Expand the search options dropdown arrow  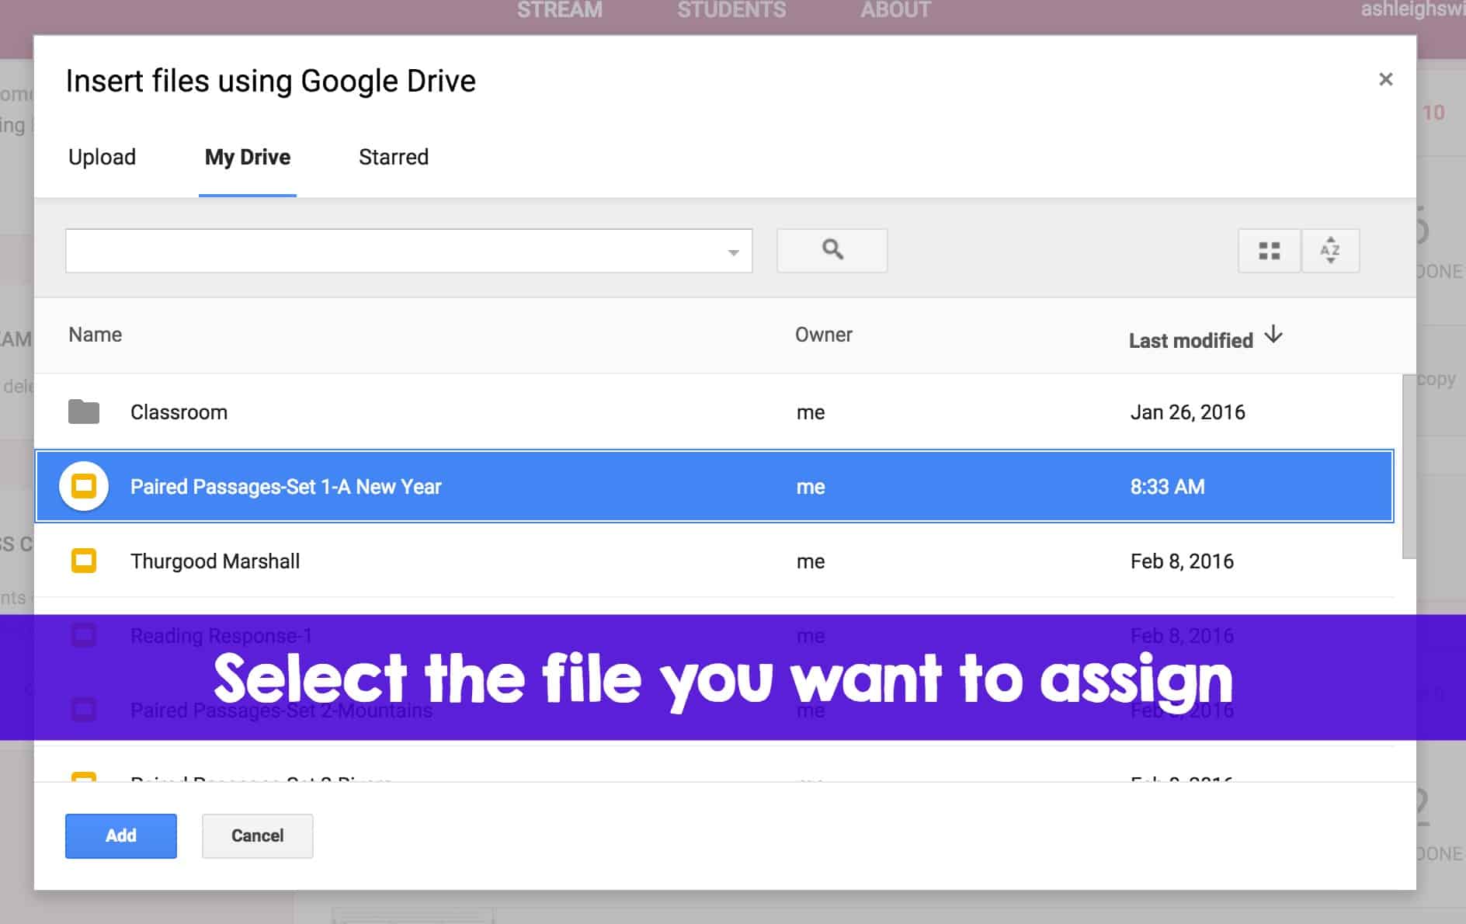pyautogui.click(x=733, y=252)
